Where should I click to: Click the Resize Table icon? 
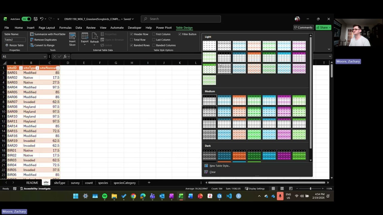pos(7,45)
